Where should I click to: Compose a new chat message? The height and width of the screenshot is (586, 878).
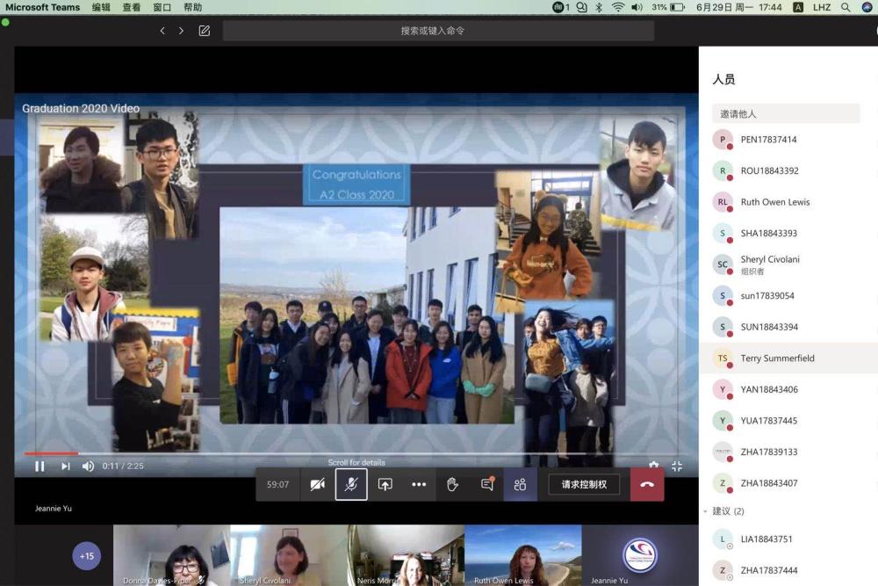(204, 31)
